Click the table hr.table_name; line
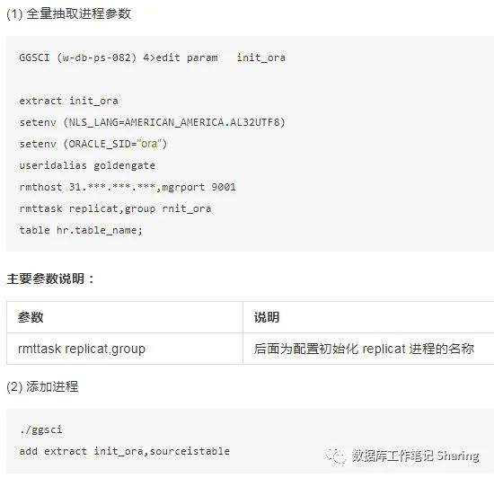The width and height of the screenshot is (494, 478). point(81,230)
